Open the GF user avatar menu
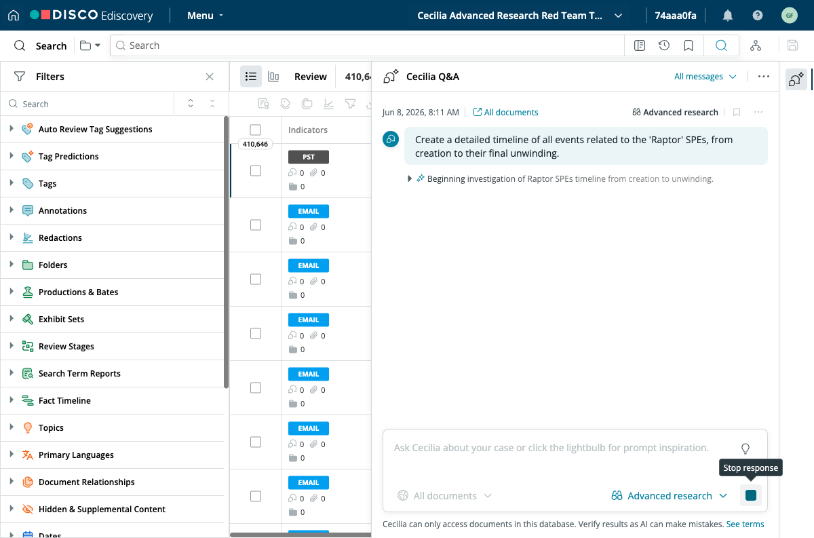Image resolution: width=814 pixels, height=538 pixels. [x=789, y=15]
